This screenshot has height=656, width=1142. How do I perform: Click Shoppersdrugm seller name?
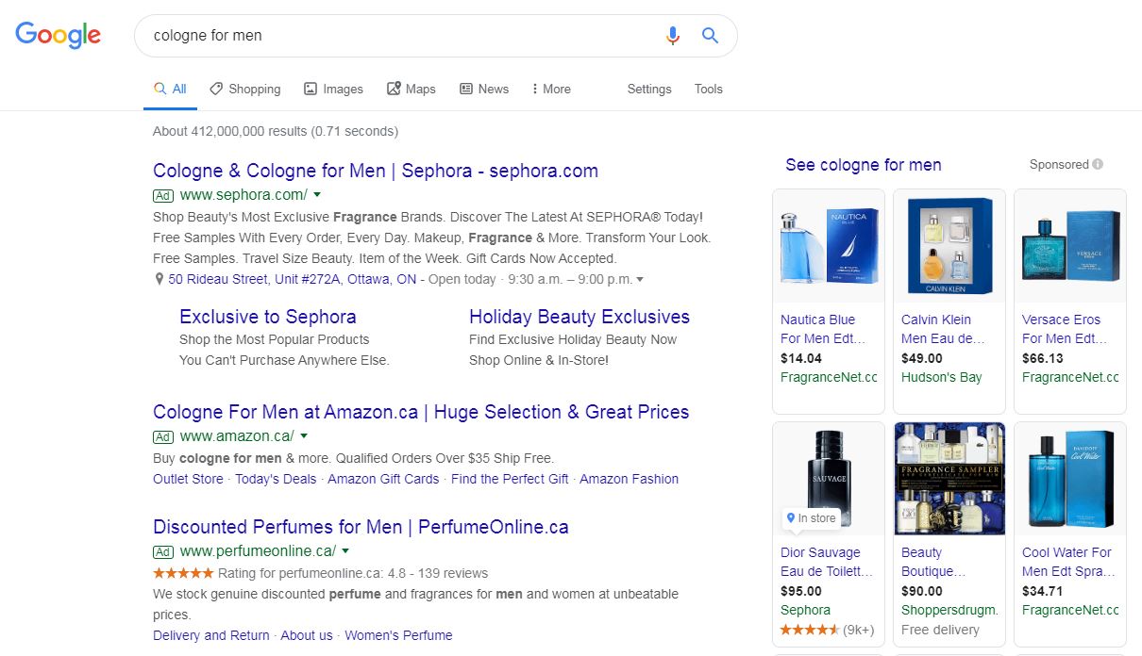pos(949,610)
